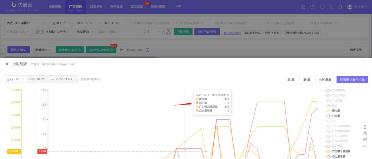Toggle CPC与竞价比例 series in legend
372x159 pixels.
[x=338, y=126]
